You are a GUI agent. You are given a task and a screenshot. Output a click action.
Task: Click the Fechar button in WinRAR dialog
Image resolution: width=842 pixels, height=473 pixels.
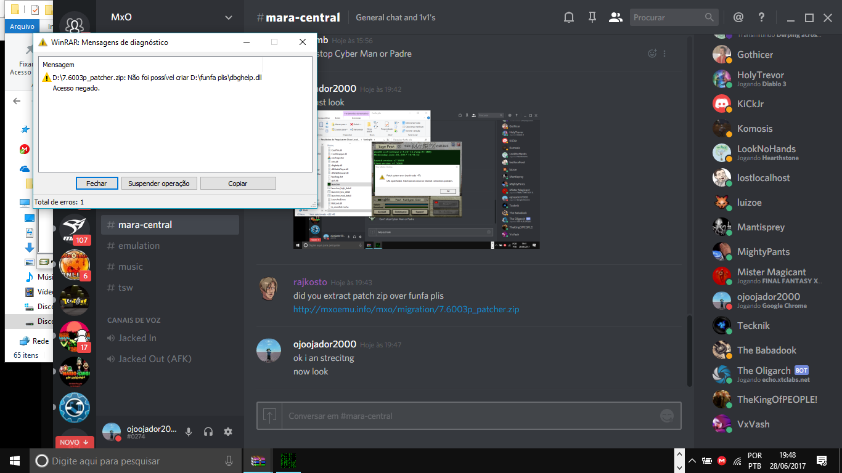97,184
